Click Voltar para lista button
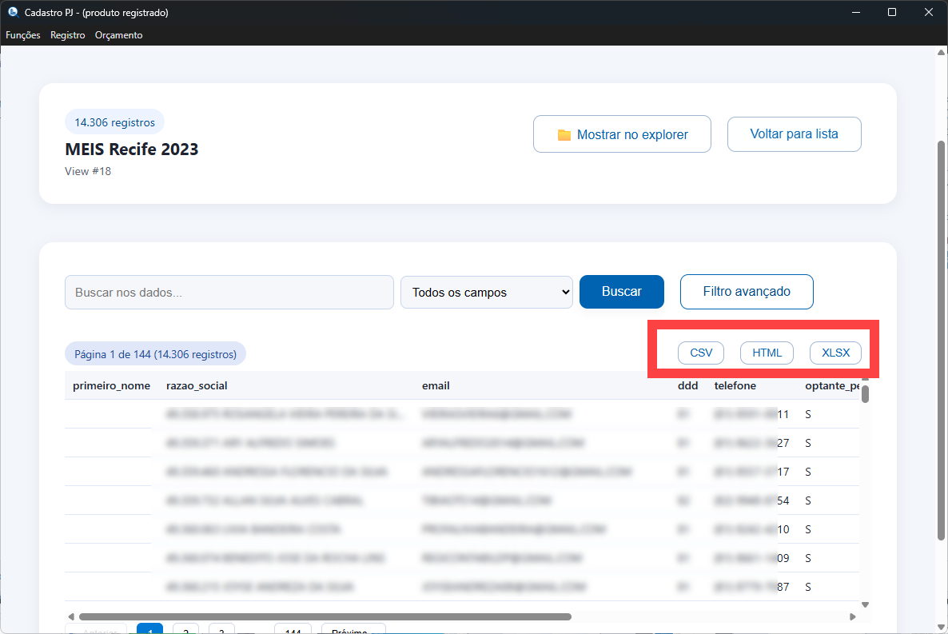Image resolution: width=948 pixels, height=634 pixels. [x=794, y=134]
